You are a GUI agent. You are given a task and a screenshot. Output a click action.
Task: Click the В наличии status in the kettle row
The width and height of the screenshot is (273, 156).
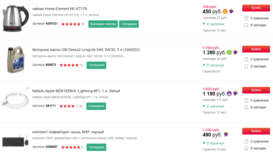tap(215, 24)
